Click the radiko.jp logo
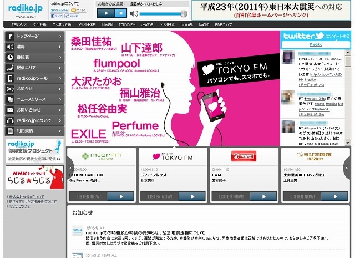The image size is (355, 258). point(26,9)
